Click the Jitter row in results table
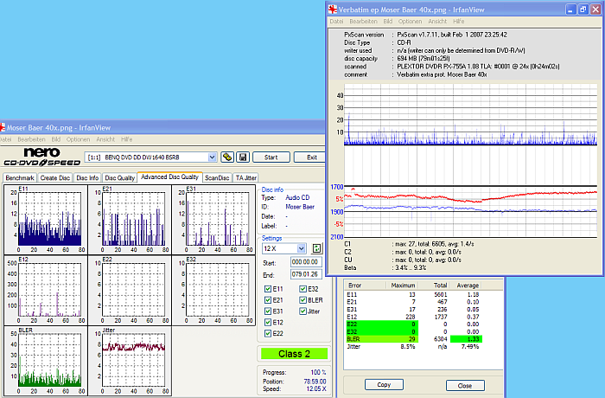The height and width of the screenshot is (398, 605). (413, 347)
